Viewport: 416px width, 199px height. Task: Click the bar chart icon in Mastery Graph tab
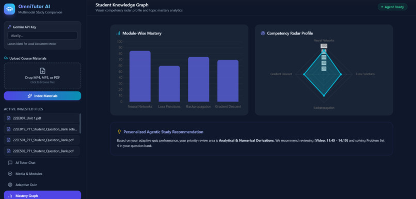10,196
